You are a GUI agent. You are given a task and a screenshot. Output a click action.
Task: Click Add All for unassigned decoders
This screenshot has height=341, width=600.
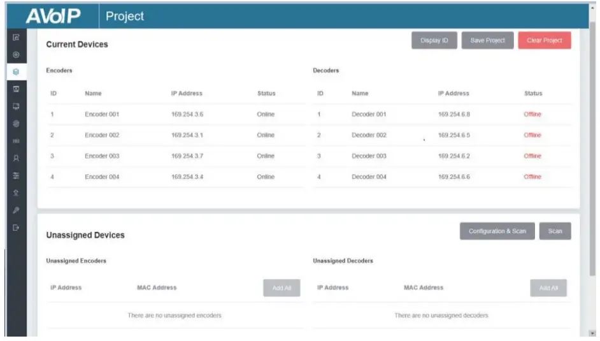(548, 288)
